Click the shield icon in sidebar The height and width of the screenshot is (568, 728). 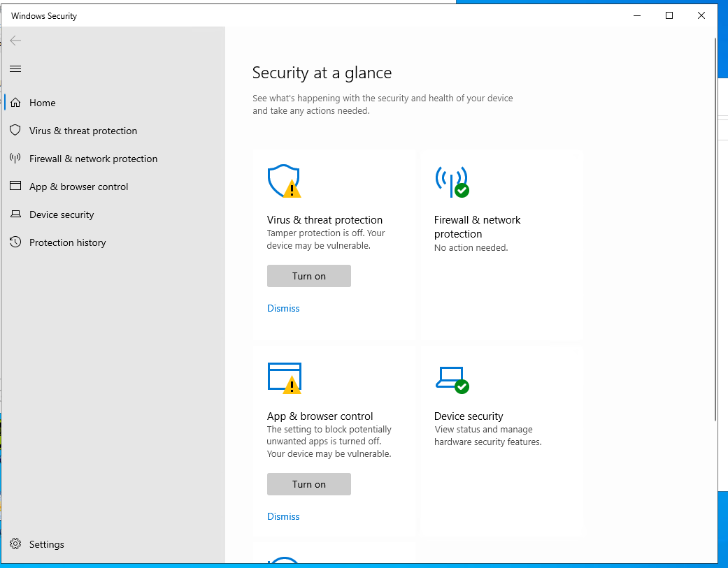pyautogui.click(x=15, y=130)
